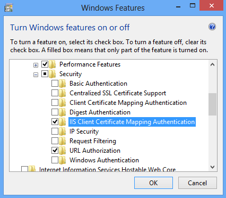Select the Client Certificate Mapping Authentication label
This screenshot has width=226, height=198.
pyautogui.click(x=128, y=103)
